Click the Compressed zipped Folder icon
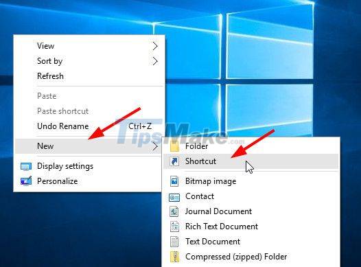The image size is (361, 267). point(174,257)
